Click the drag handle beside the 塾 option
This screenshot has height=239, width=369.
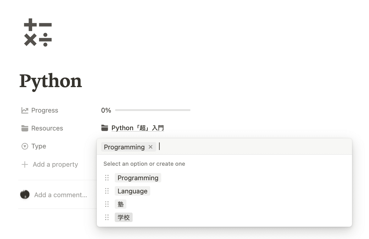click(x=107, y=204)
